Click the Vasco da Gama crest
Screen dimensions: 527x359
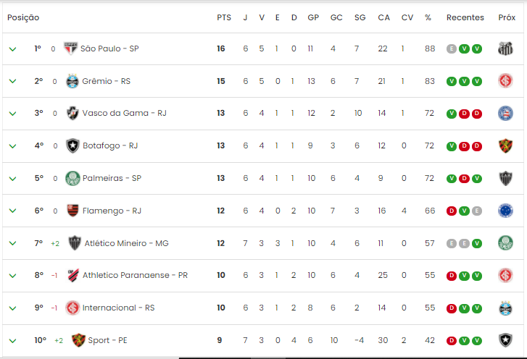[x=72, y=114]
